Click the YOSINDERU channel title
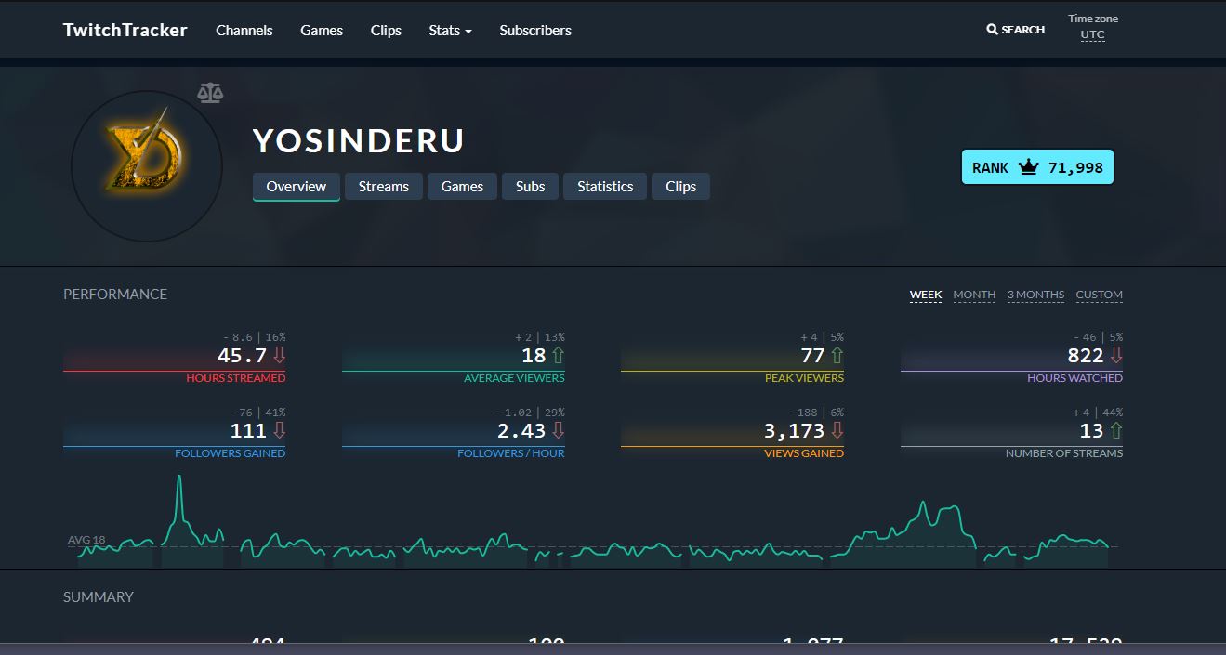1226x655 pixels. tap(359, 141)
